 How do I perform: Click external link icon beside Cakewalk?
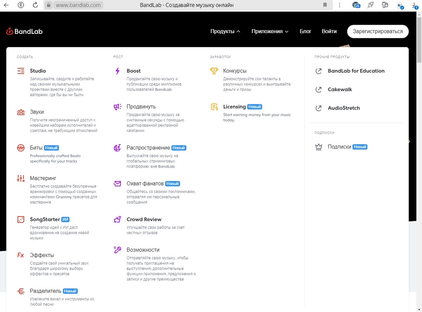[319, 90]
